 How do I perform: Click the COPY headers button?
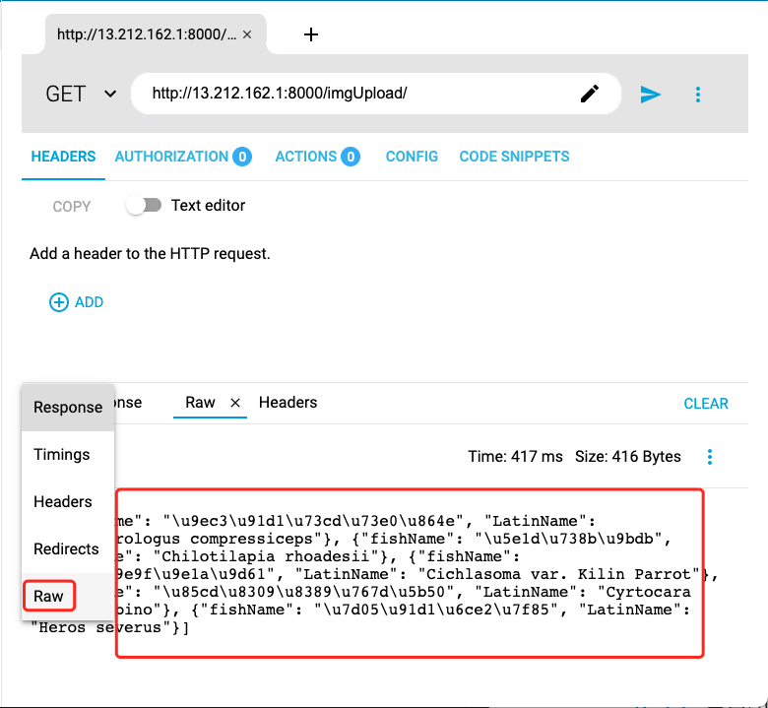coord(72,206)
